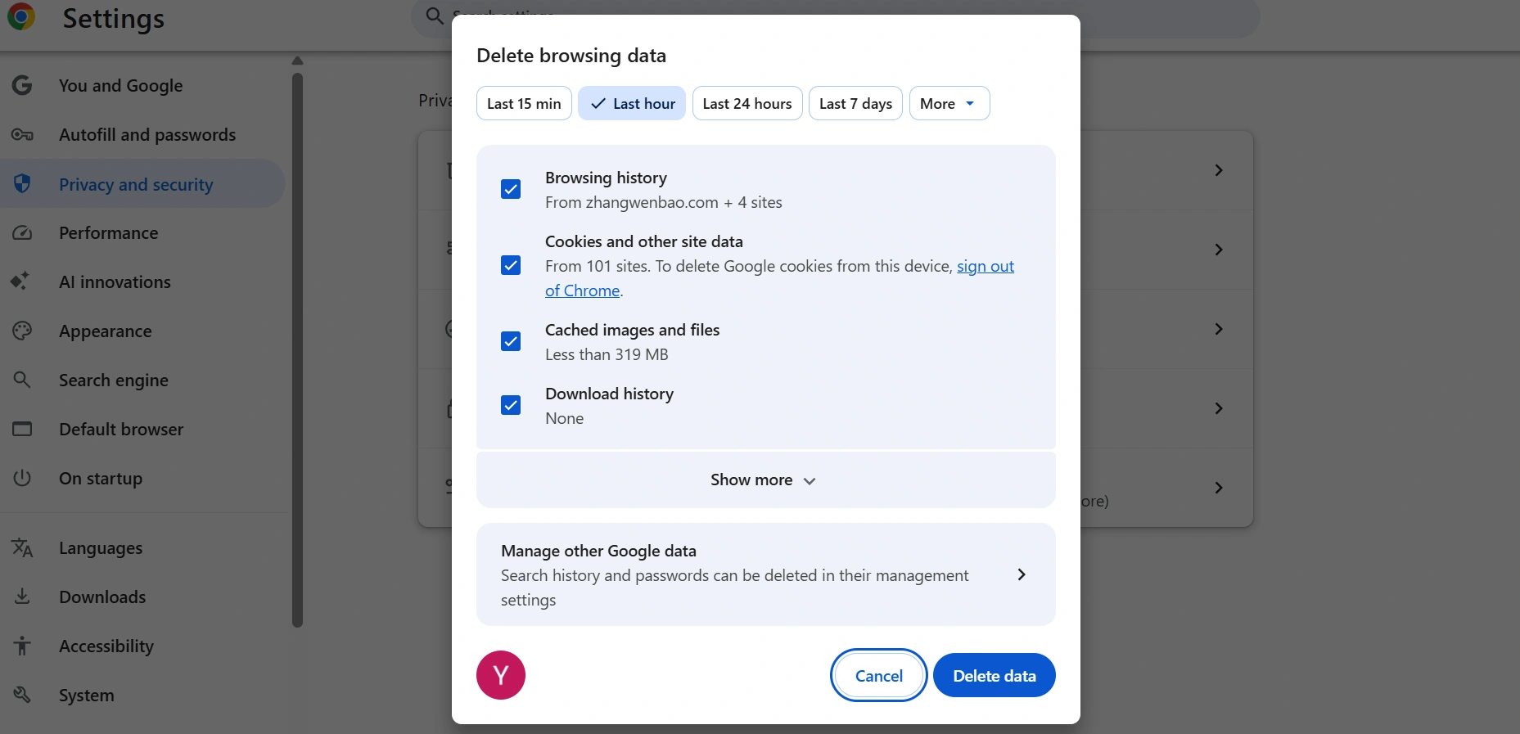Image resolution: width=1520 pixels, height=734 pixels.
Task: Click 'From zhangwenbao.com + 4 sites' text
Action: (664, 202)
